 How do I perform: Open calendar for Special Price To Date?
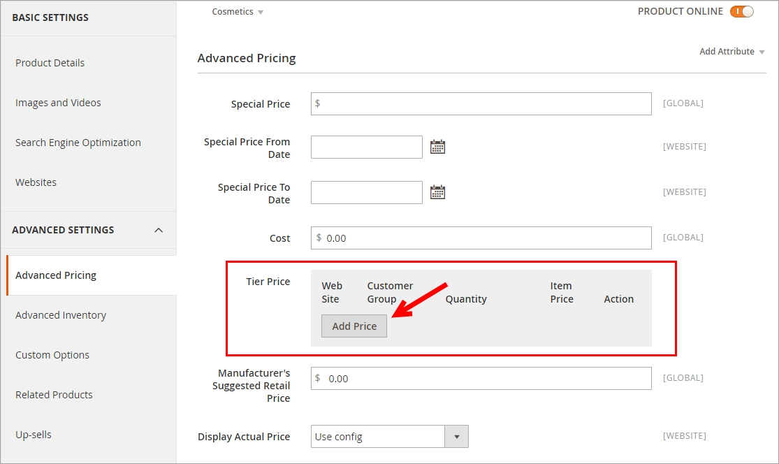coord(437,191)
